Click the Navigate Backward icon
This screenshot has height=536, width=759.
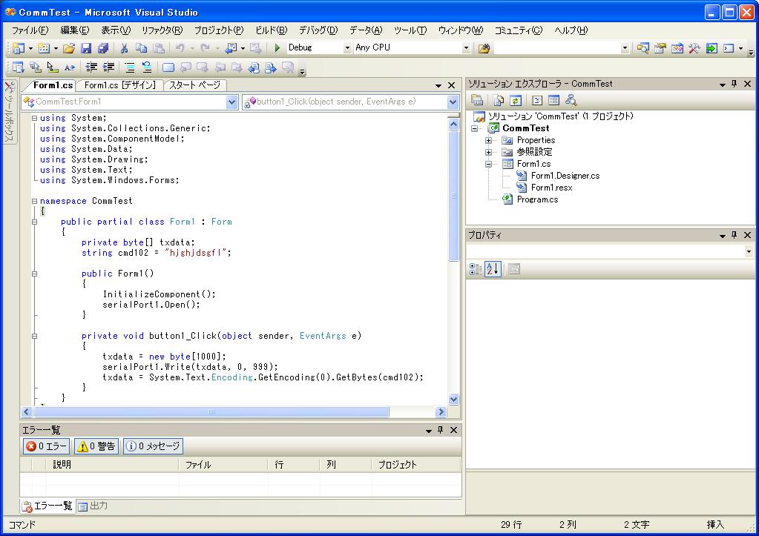pyautogui.click(x=231, y=48)
